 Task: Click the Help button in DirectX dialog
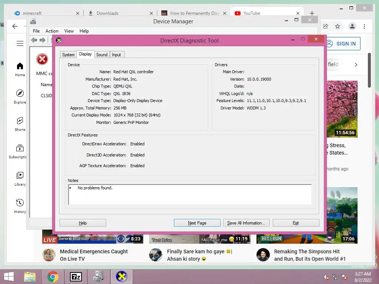coord(83,223)
